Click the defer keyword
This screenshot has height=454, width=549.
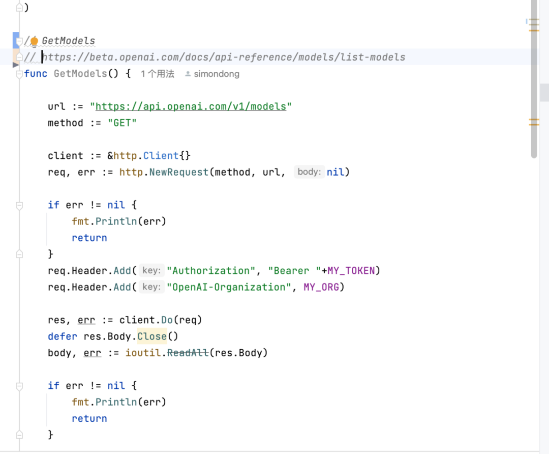tap(63, 336)
